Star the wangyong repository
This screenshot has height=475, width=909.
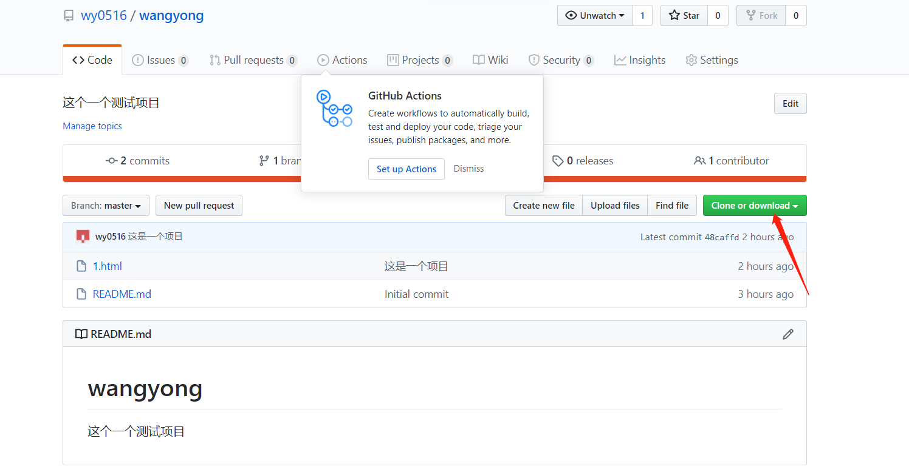[684, 16]
